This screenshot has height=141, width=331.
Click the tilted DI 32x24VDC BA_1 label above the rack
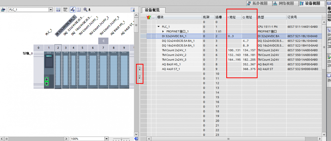(66, 25)
